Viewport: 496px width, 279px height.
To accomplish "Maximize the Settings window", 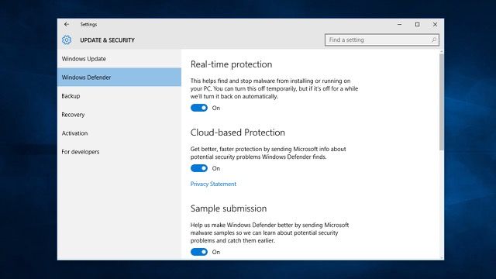I will coord(417,24).
